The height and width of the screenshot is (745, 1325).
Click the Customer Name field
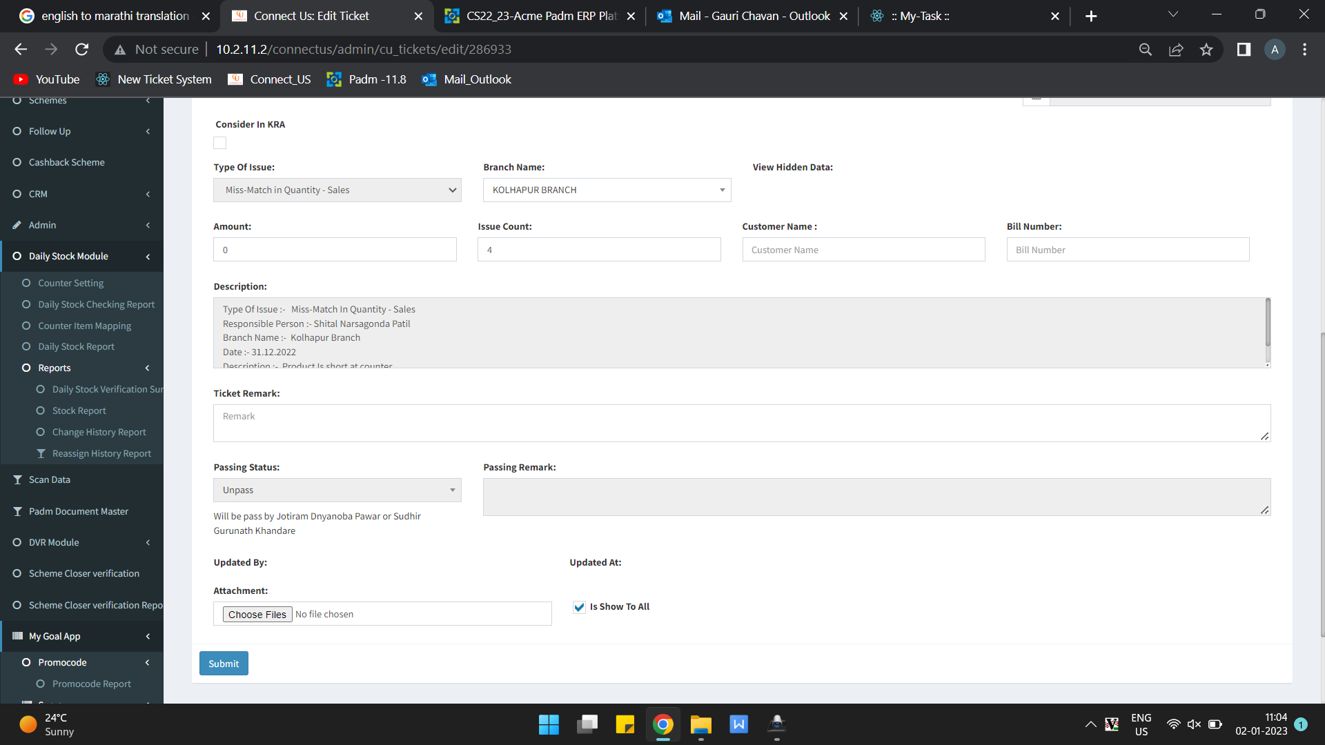tap(863, 250)
